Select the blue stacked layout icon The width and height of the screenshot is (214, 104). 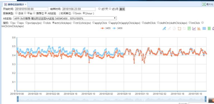[204, 29]
